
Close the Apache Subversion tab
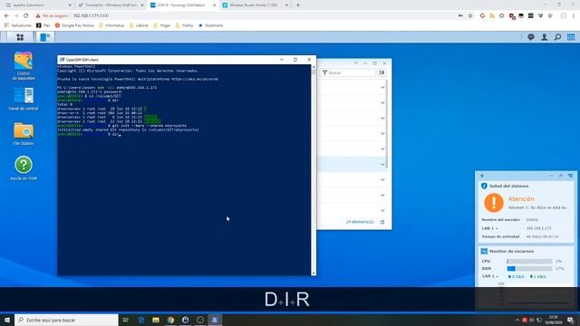(x=70, y=5)
